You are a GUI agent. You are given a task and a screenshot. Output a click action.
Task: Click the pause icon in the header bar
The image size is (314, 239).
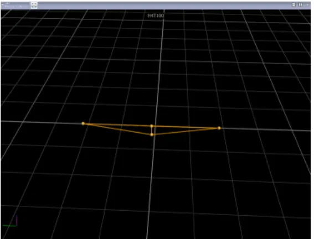point(300,5)
